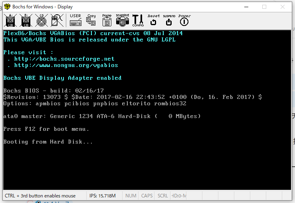Click the CAPS status indicator
Image resolution: width=295 pixels, height=203 pixels.
click(147, 196)
